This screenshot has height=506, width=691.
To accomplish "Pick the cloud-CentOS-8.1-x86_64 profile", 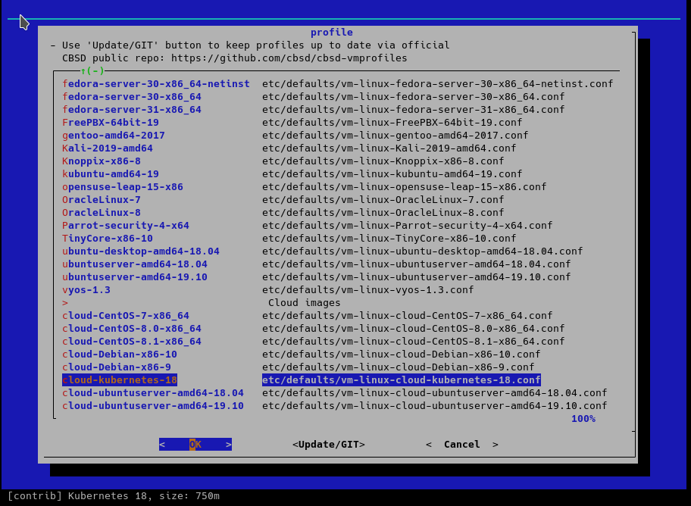I will click(132, 341).
